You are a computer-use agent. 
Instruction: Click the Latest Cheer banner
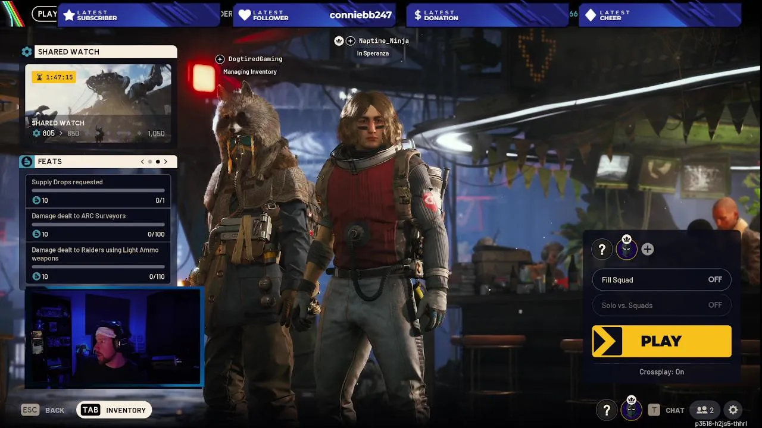660,14
